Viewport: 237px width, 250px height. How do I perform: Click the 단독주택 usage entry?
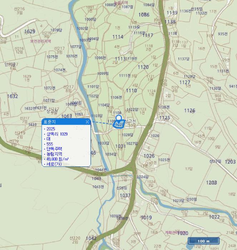point(54,149)
